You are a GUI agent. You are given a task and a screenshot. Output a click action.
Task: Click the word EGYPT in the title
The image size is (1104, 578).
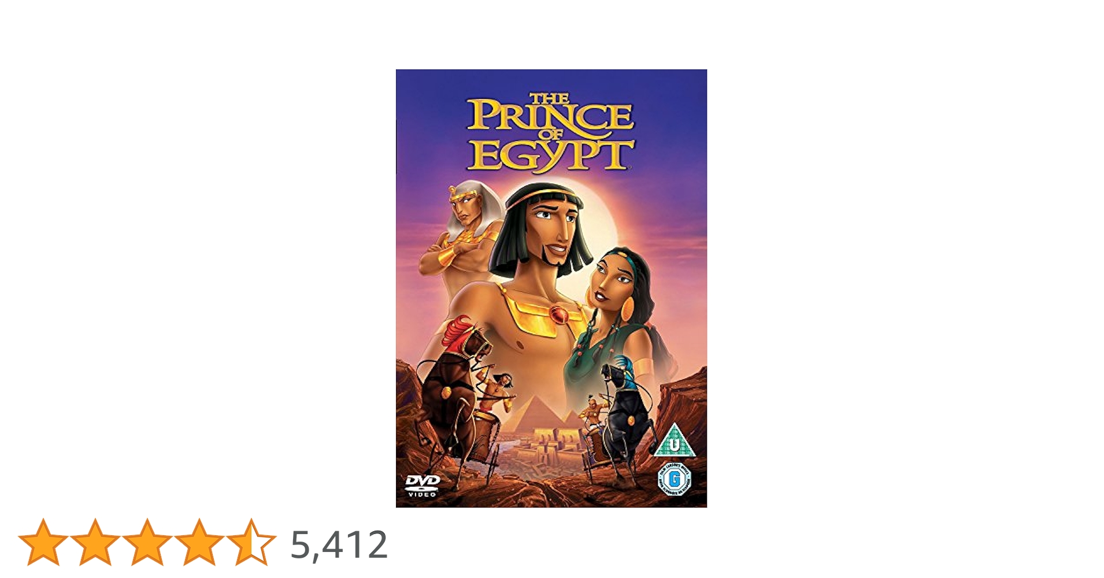[x=551, y=156]
